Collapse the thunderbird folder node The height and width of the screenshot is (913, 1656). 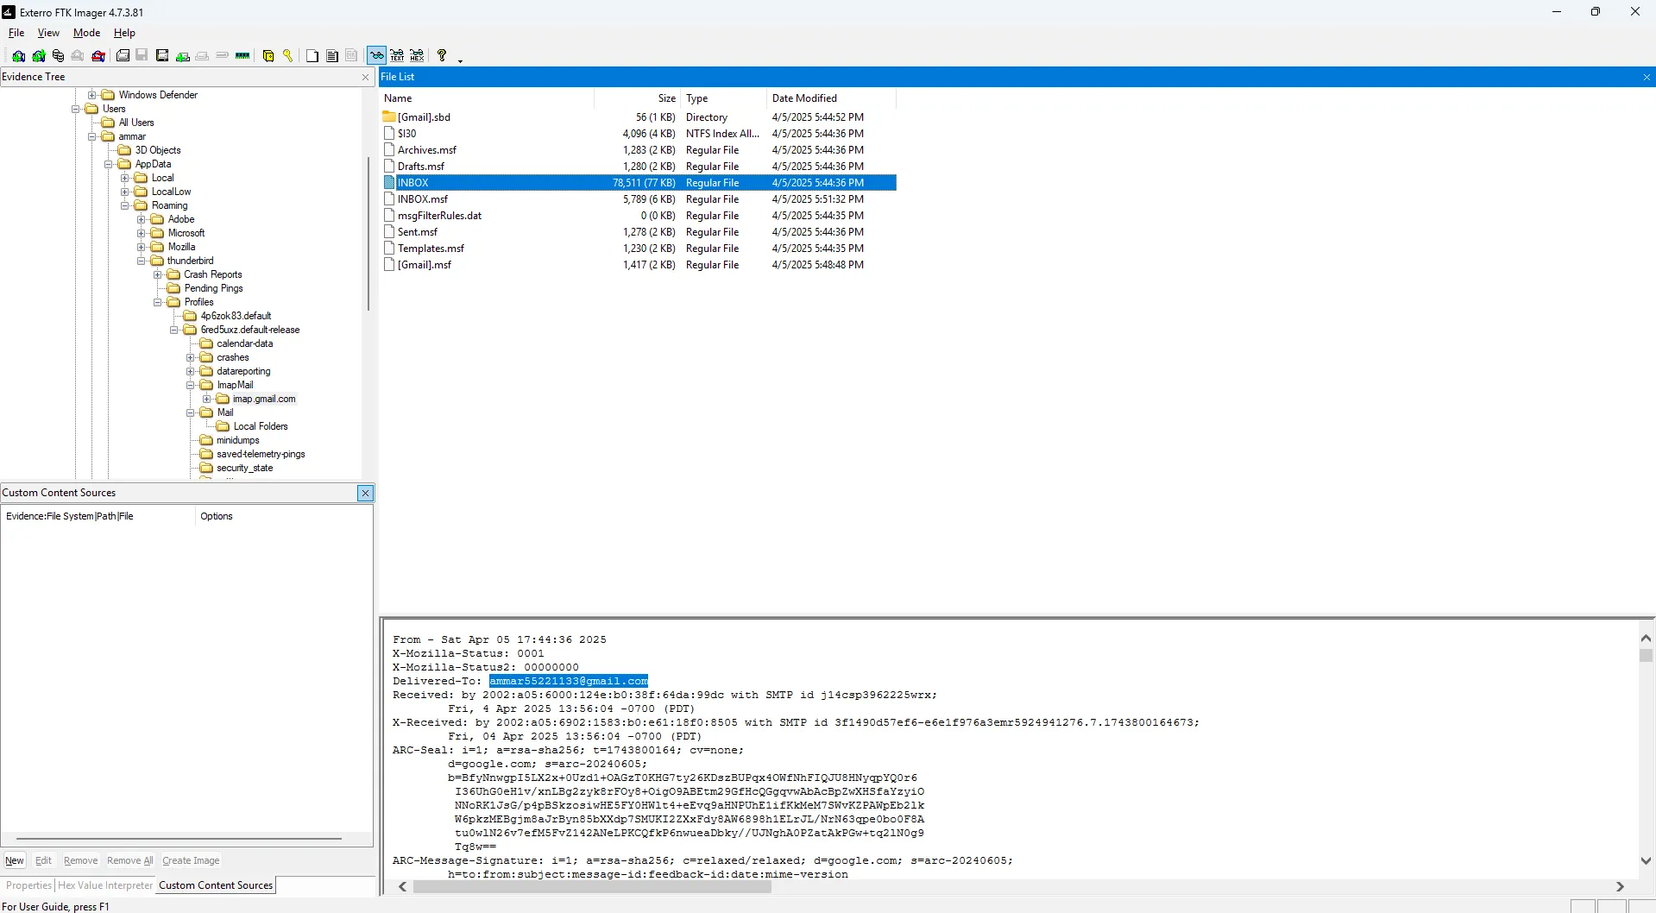tap(142, 261)
